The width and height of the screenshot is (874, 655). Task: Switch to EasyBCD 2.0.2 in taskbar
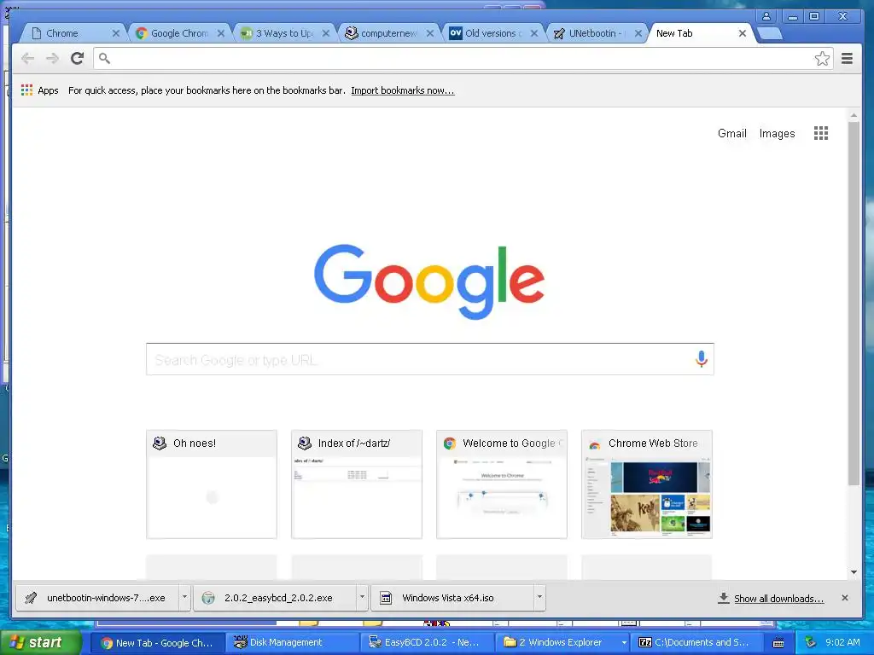click(x=427, y=643)
